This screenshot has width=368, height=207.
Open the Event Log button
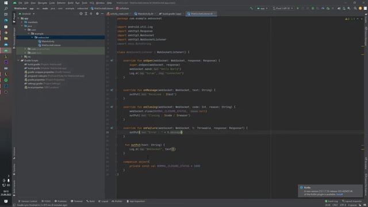coord(331,201)
